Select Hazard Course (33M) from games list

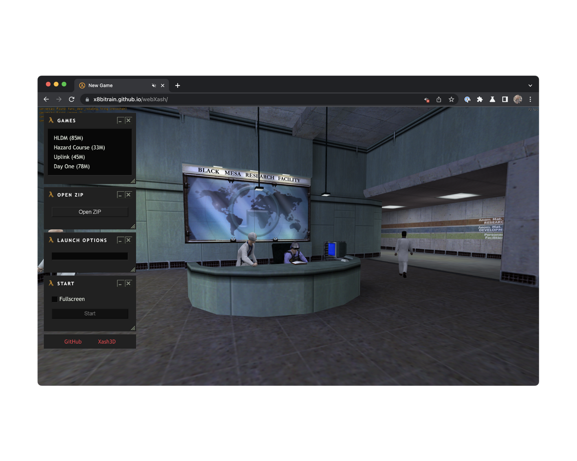click(x=79, y=148)
